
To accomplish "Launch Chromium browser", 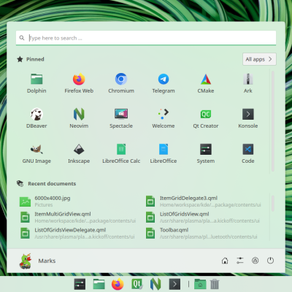I will [x=121, y=83].
